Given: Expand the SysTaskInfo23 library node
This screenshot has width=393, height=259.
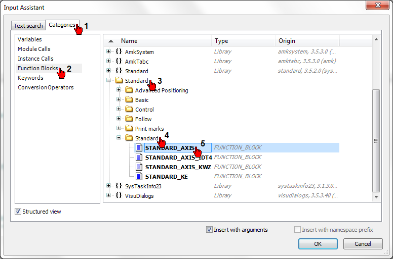Looking at the screenshot, I should (x=108, y=186).
